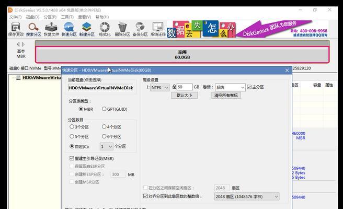
Task: Choose the 6 partitions (6个分区) option
Action: click(111, 136)
